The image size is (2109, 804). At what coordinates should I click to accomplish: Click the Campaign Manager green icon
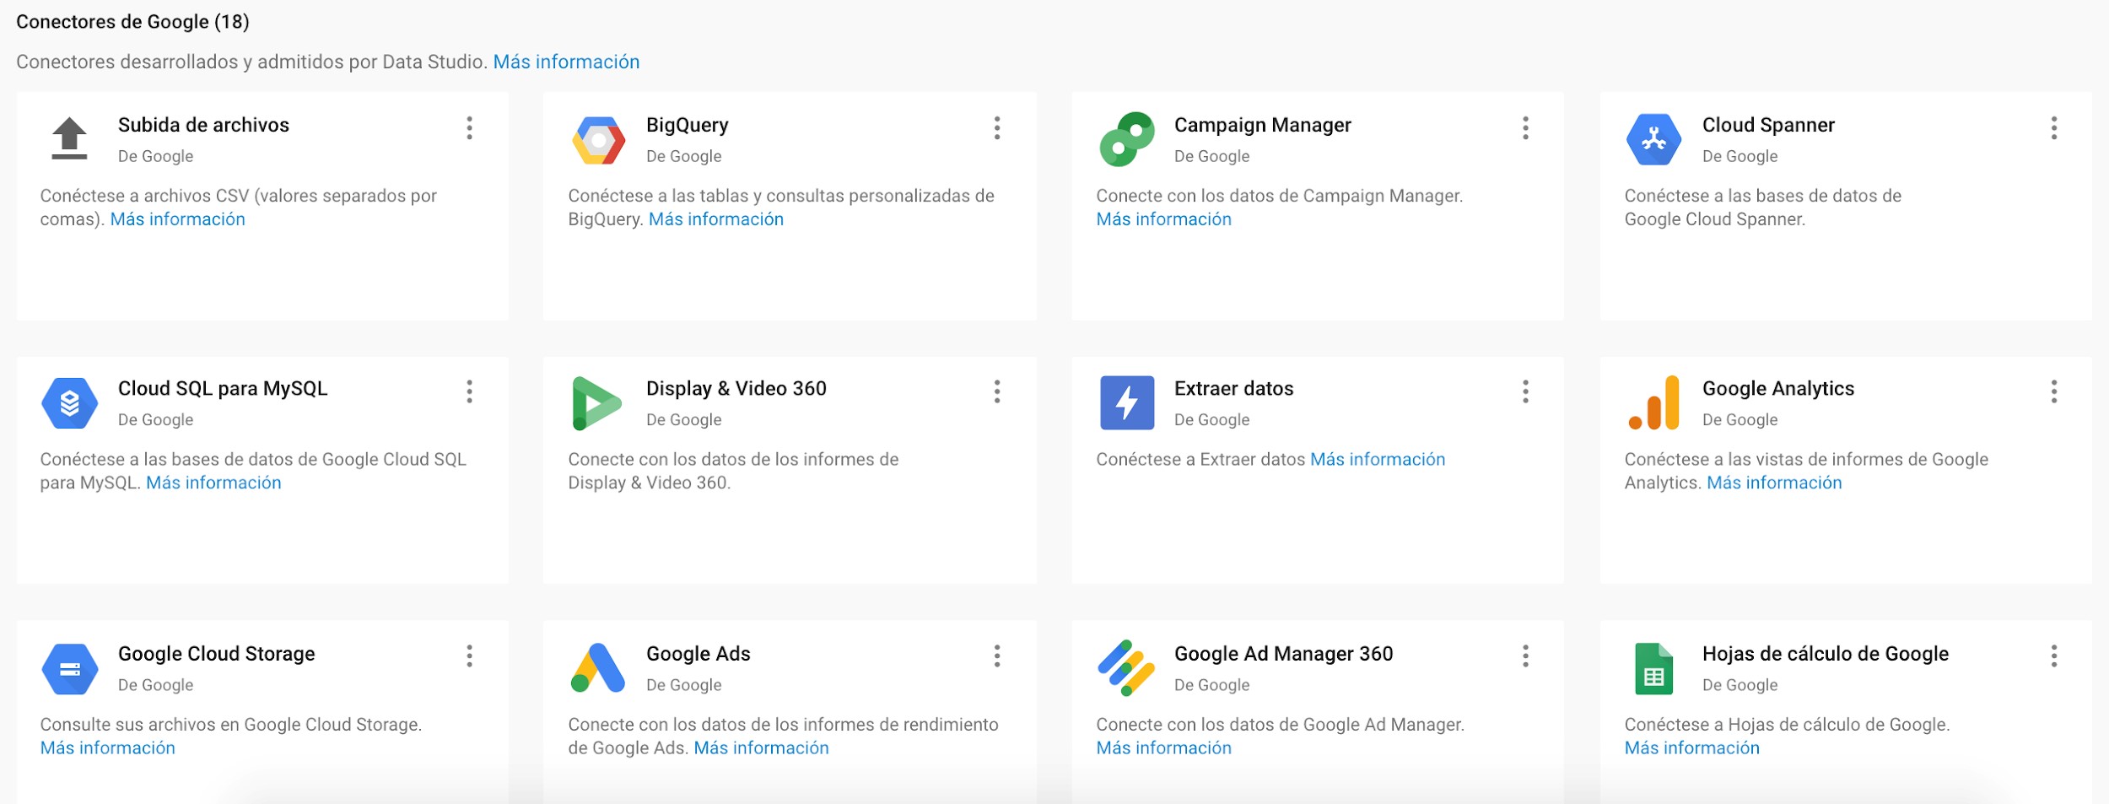pos(1126,139)
